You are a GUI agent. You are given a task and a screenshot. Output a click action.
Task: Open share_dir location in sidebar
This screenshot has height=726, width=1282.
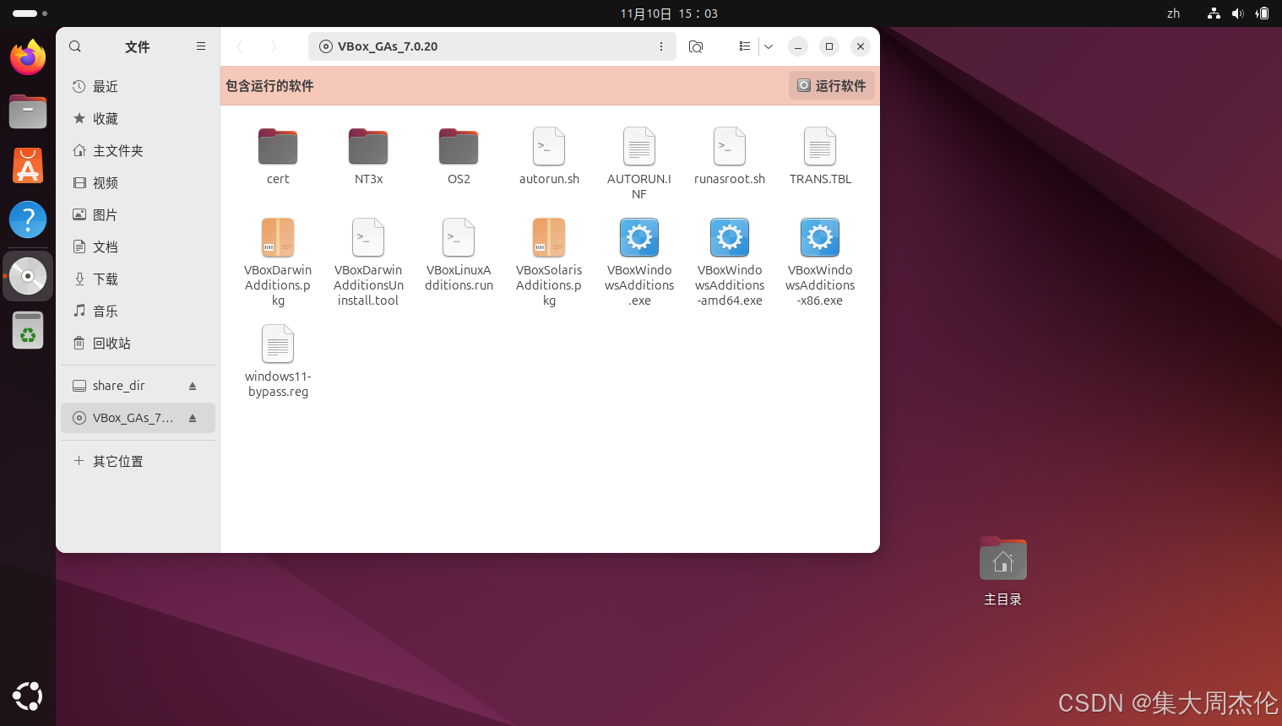tap(138, 386)
